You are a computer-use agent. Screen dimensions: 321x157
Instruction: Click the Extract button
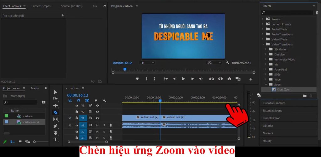[x=220, y=79]
